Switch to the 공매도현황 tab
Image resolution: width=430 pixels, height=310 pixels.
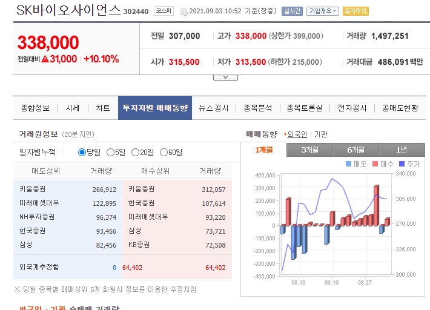point(400,108)
